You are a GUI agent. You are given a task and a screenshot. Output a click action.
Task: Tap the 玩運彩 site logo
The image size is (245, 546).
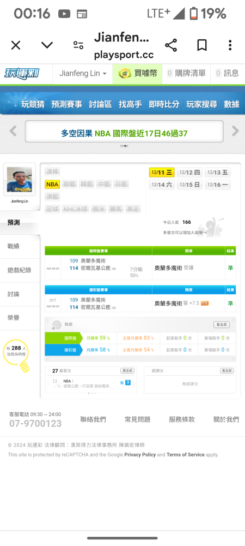point(22,74)
